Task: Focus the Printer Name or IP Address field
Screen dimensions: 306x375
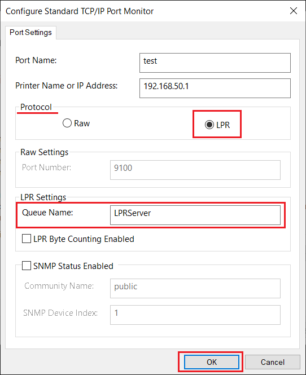Action: click(x=215, y=88)
